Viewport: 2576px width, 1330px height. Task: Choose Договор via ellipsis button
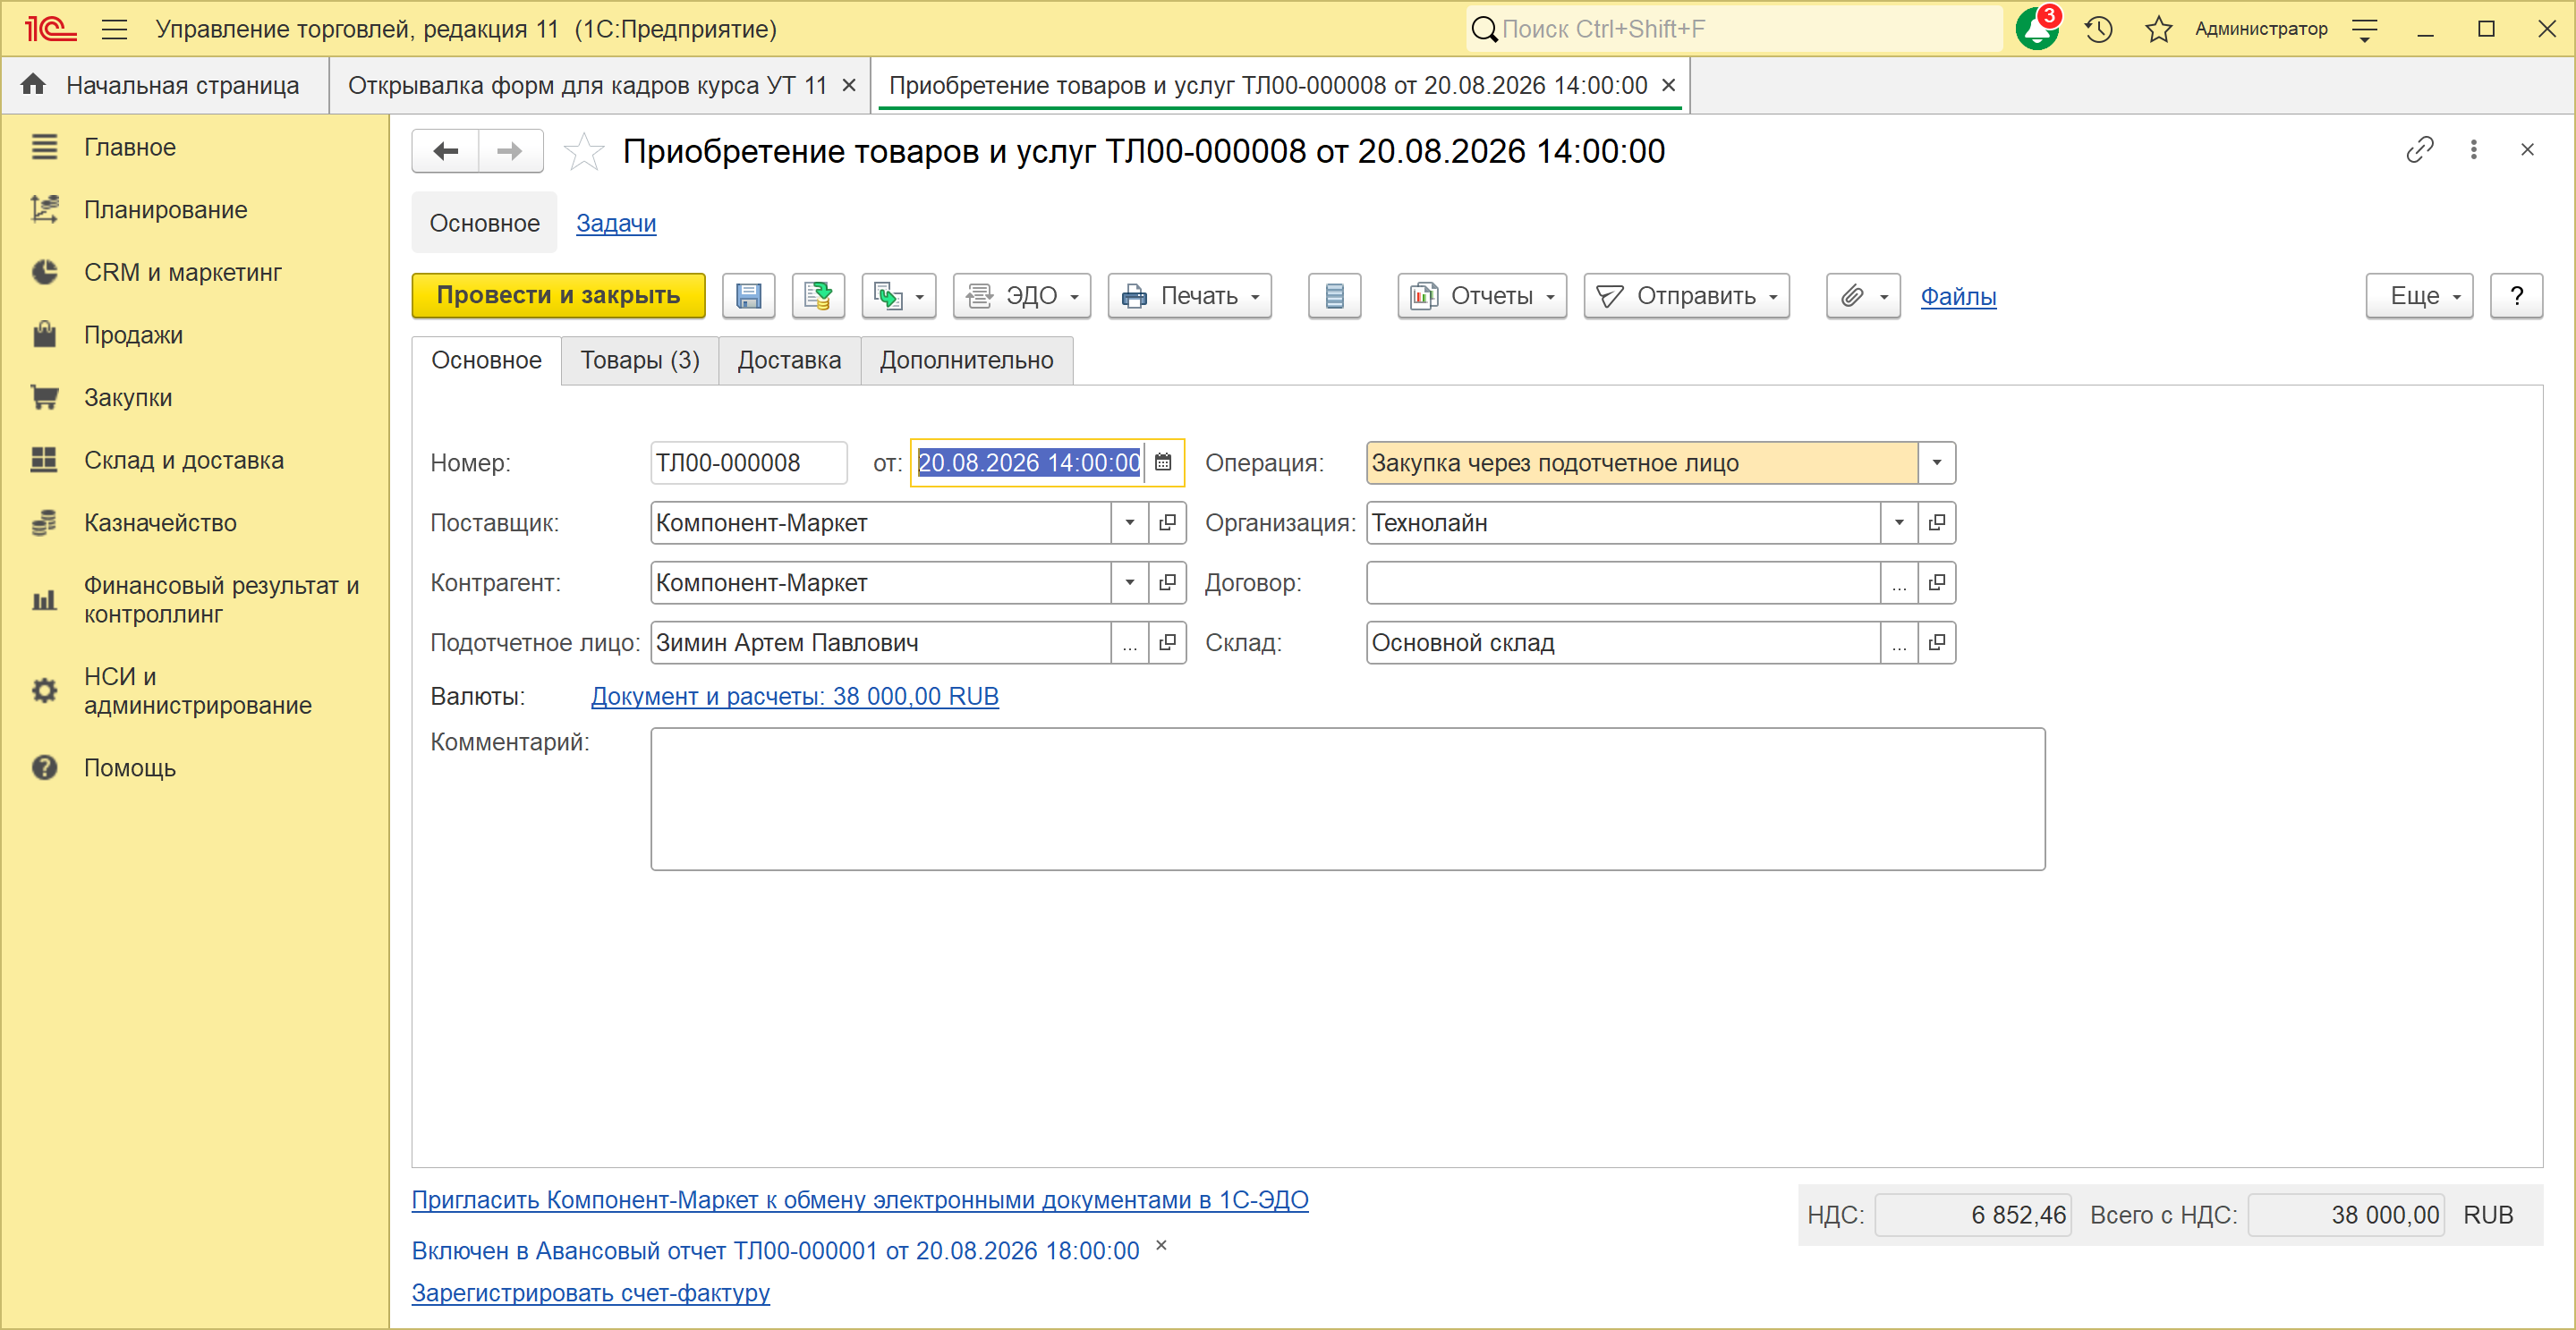click(x=1899, y=582)
